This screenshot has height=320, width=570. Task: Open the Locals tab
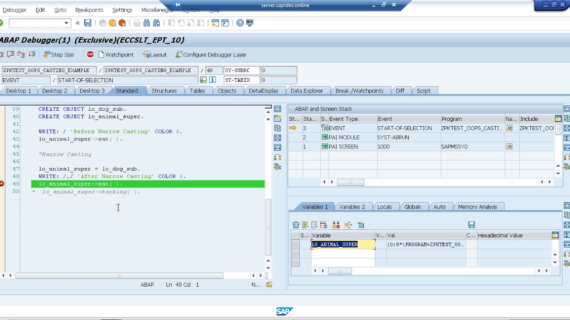coord(384,207)
